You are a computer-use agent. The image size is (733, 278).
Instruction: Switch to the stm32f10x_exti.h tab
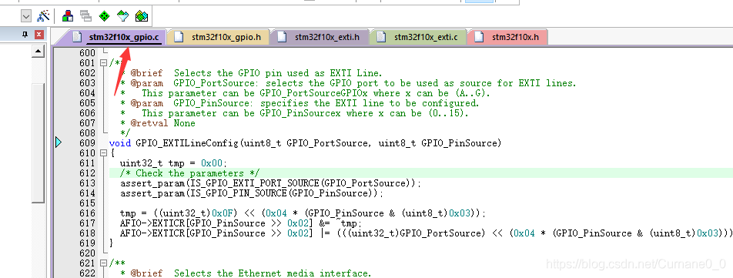click(x=320, y=37)
